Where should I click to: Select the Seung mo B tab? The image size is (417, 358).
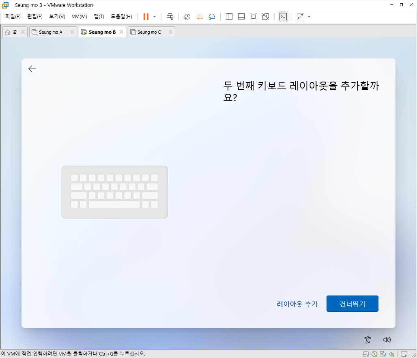click(102, 32)
